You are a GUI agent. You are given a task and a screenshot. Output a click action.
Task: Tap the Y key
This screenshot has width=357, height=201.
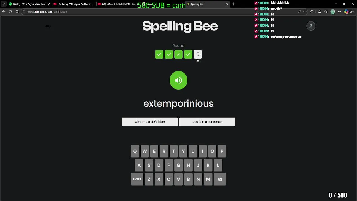[x=183, y=151]
